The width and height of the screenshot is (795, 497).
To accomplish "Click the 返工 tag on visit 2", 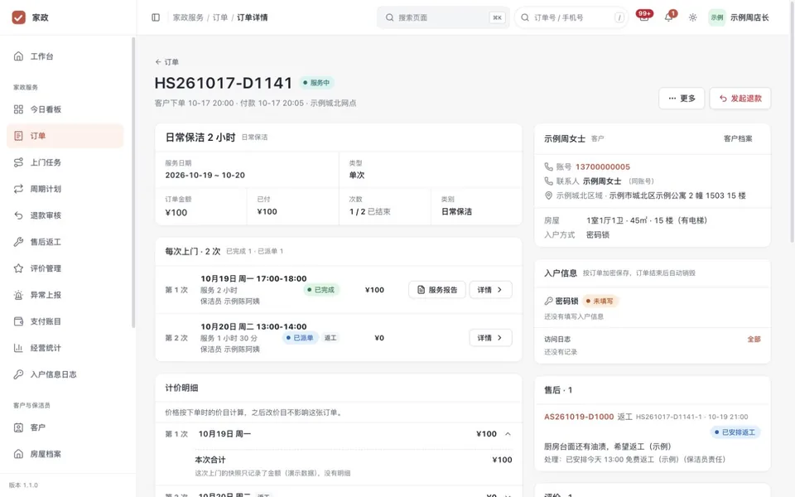I will pyautogui.click(x=330, y=338).
